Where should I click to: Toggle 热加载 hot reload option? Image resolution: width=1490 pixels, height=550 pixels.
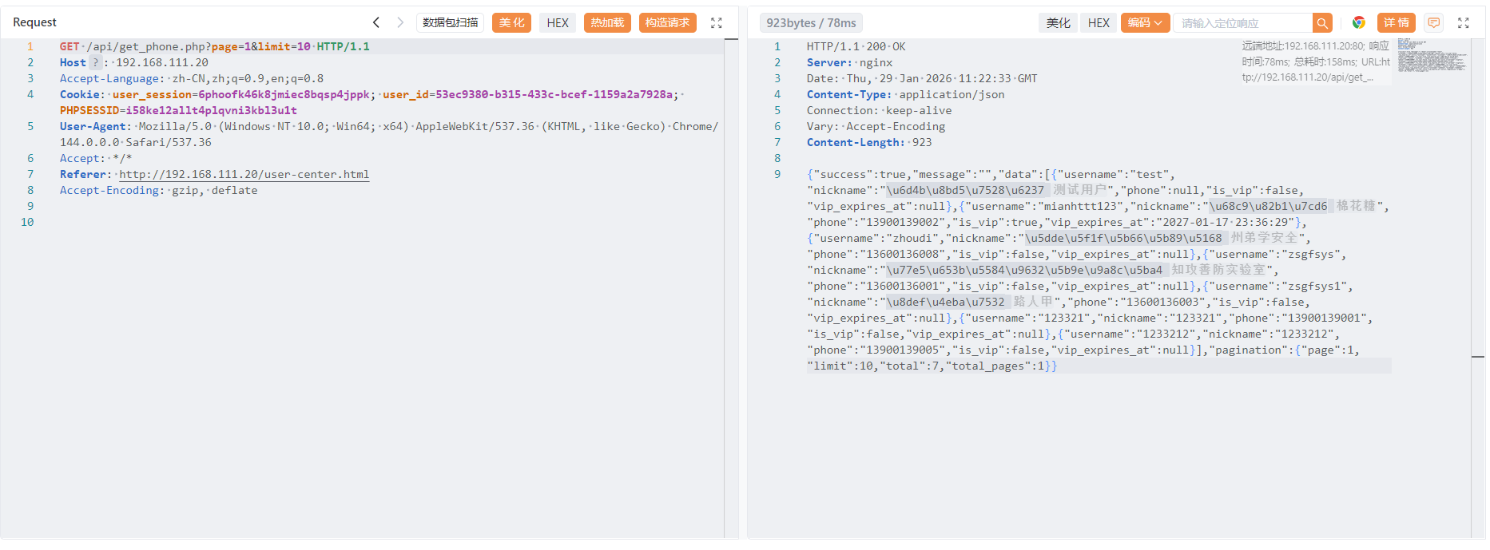pos(607,23)
